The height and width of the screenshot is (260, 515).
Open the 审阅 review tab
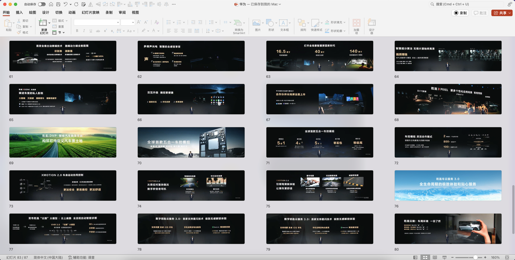(122, 12)
